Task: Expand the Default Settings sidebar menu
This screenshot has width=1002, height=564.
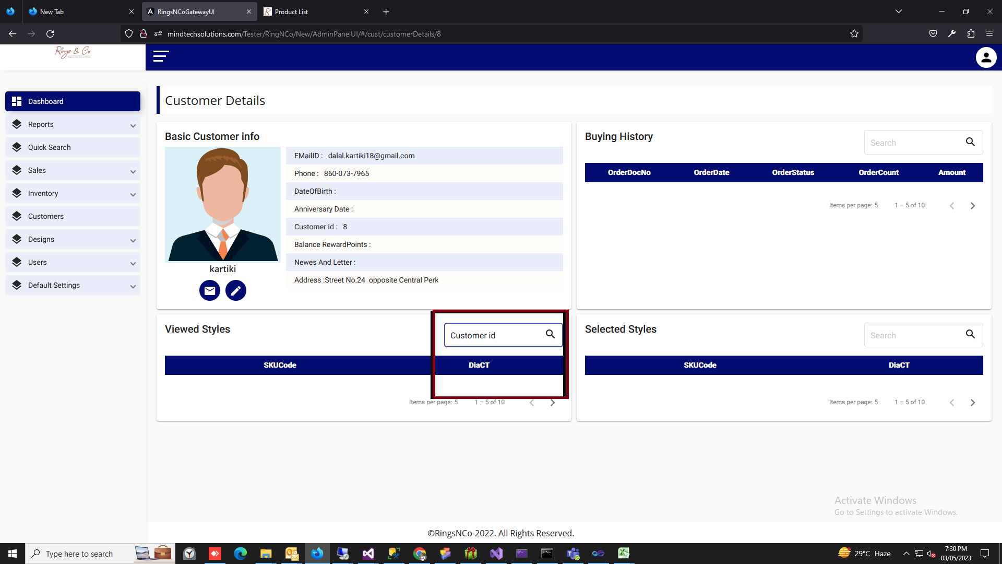Action: 73,285
